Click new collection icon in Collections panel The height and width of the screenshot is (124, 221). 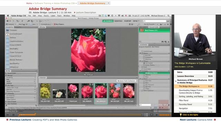coord(163,42)
